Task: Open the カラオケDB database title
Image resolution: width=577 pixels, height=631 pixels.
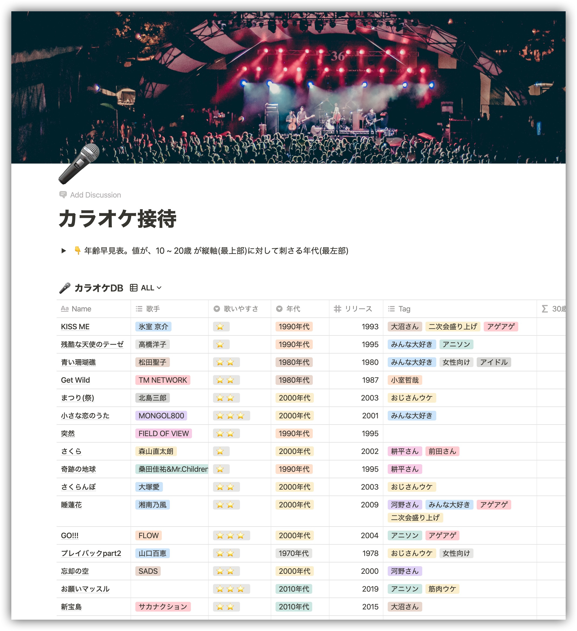Action: click(99, 288)
